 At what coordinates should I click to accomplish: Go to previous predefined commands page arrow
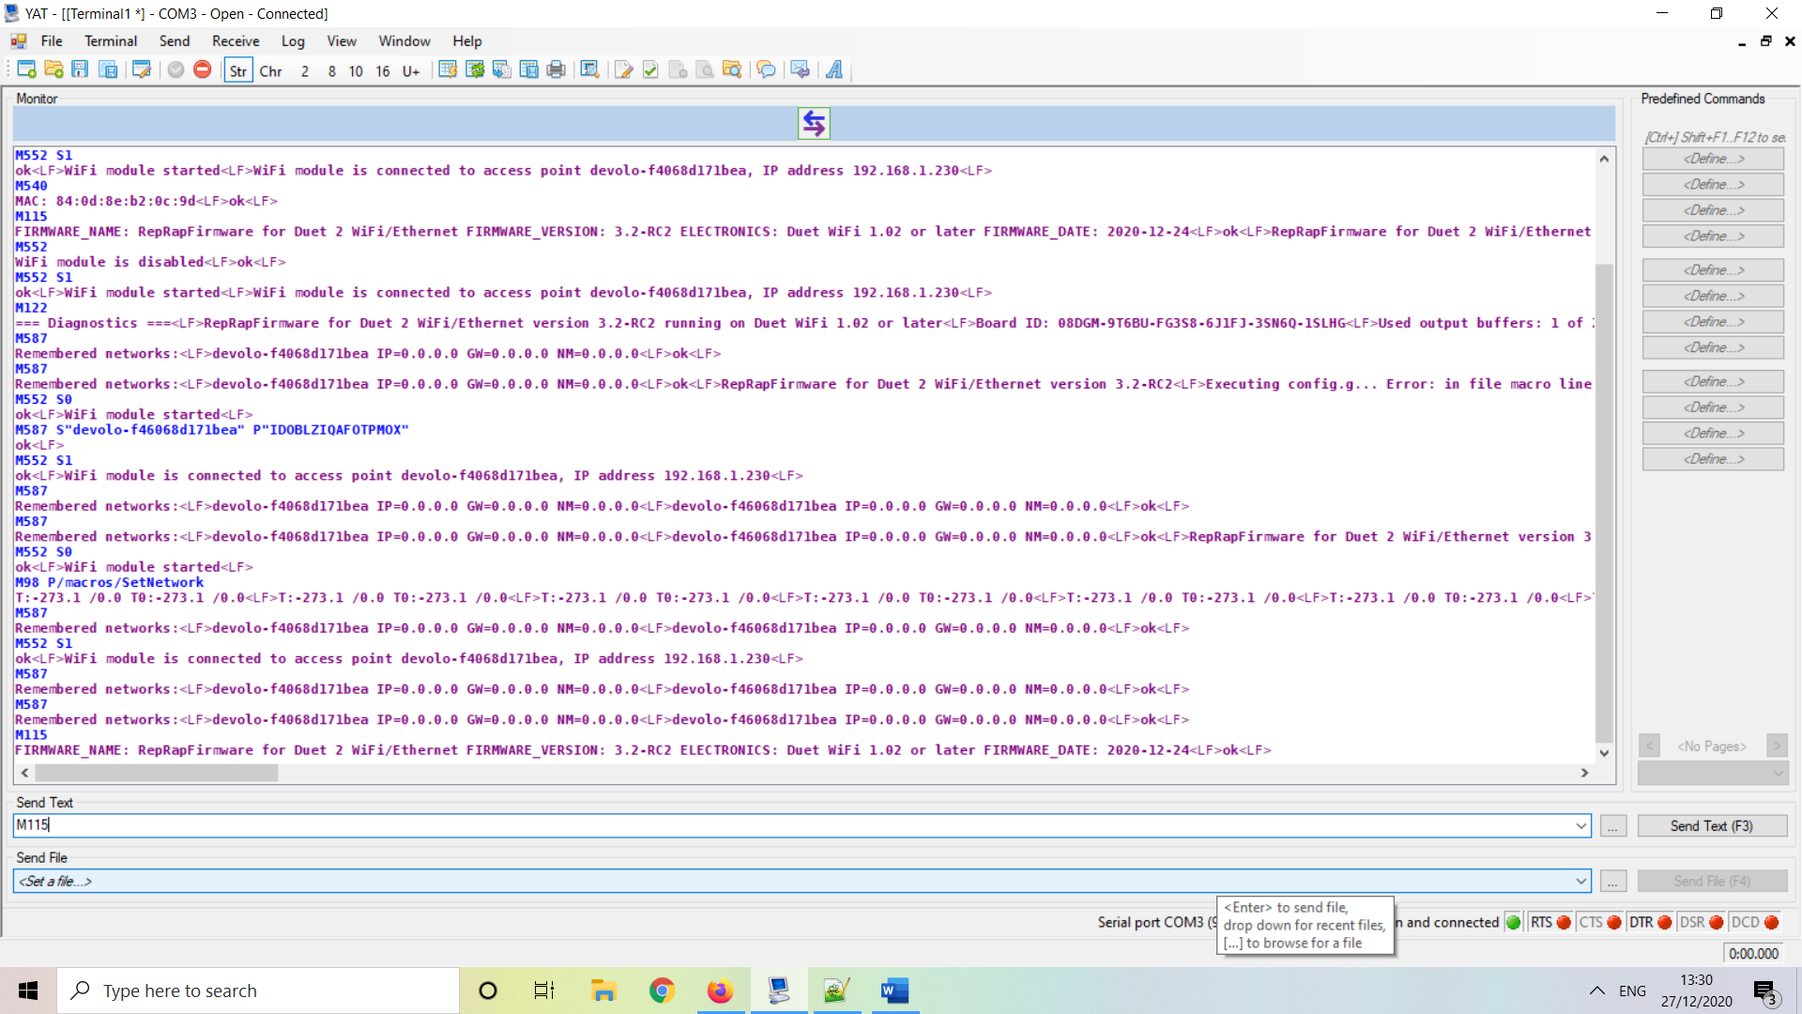(x=1650, y=745)
